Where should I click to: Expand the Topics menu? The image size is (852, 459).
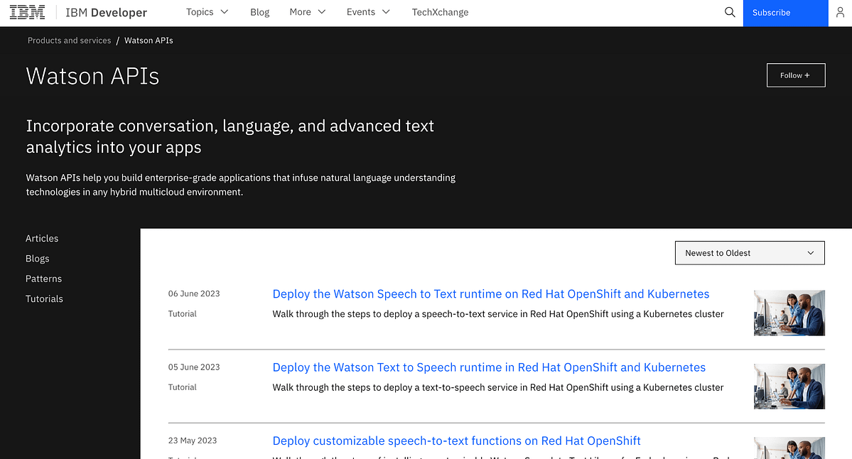pos(207,12)
